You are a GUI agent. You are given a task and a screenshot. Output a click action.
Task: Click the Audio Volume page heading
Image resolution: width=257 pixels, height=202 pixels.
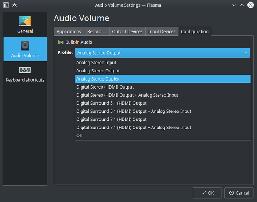pyautogui.click(x=82, y=18)
